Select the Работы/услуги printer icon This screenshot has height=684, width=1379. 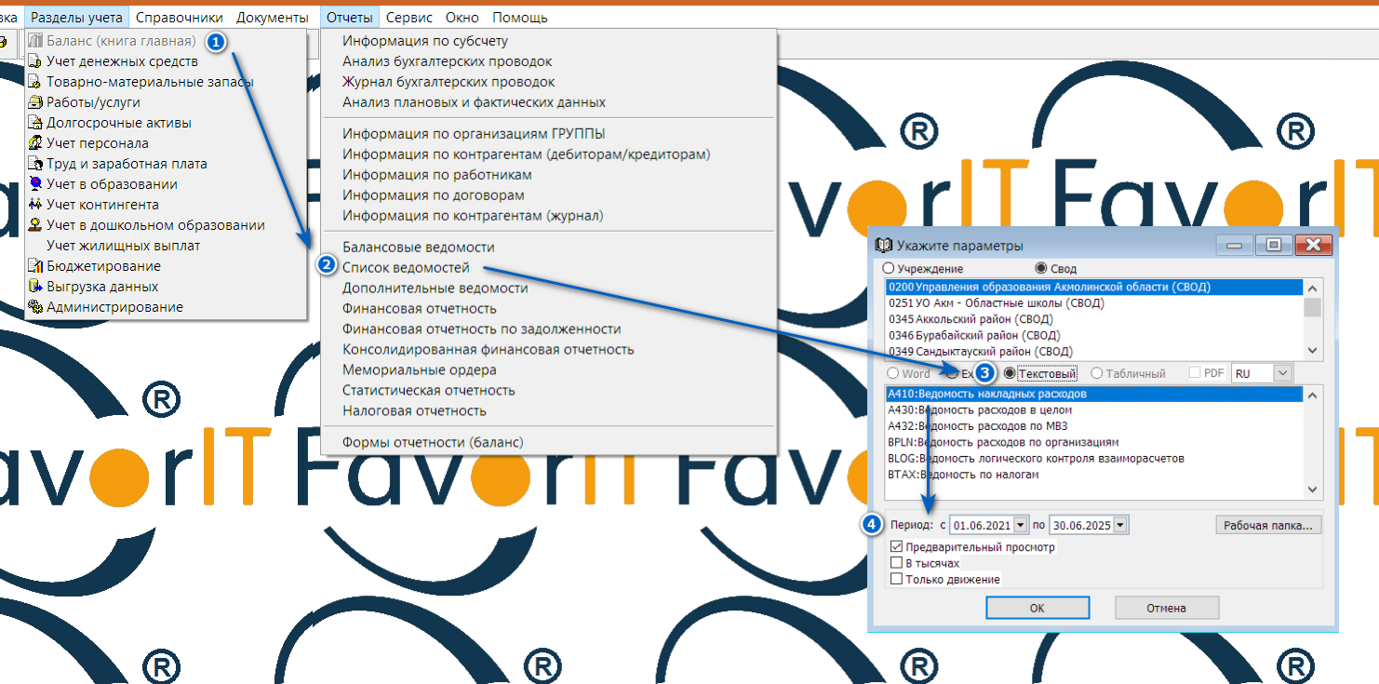35,102
